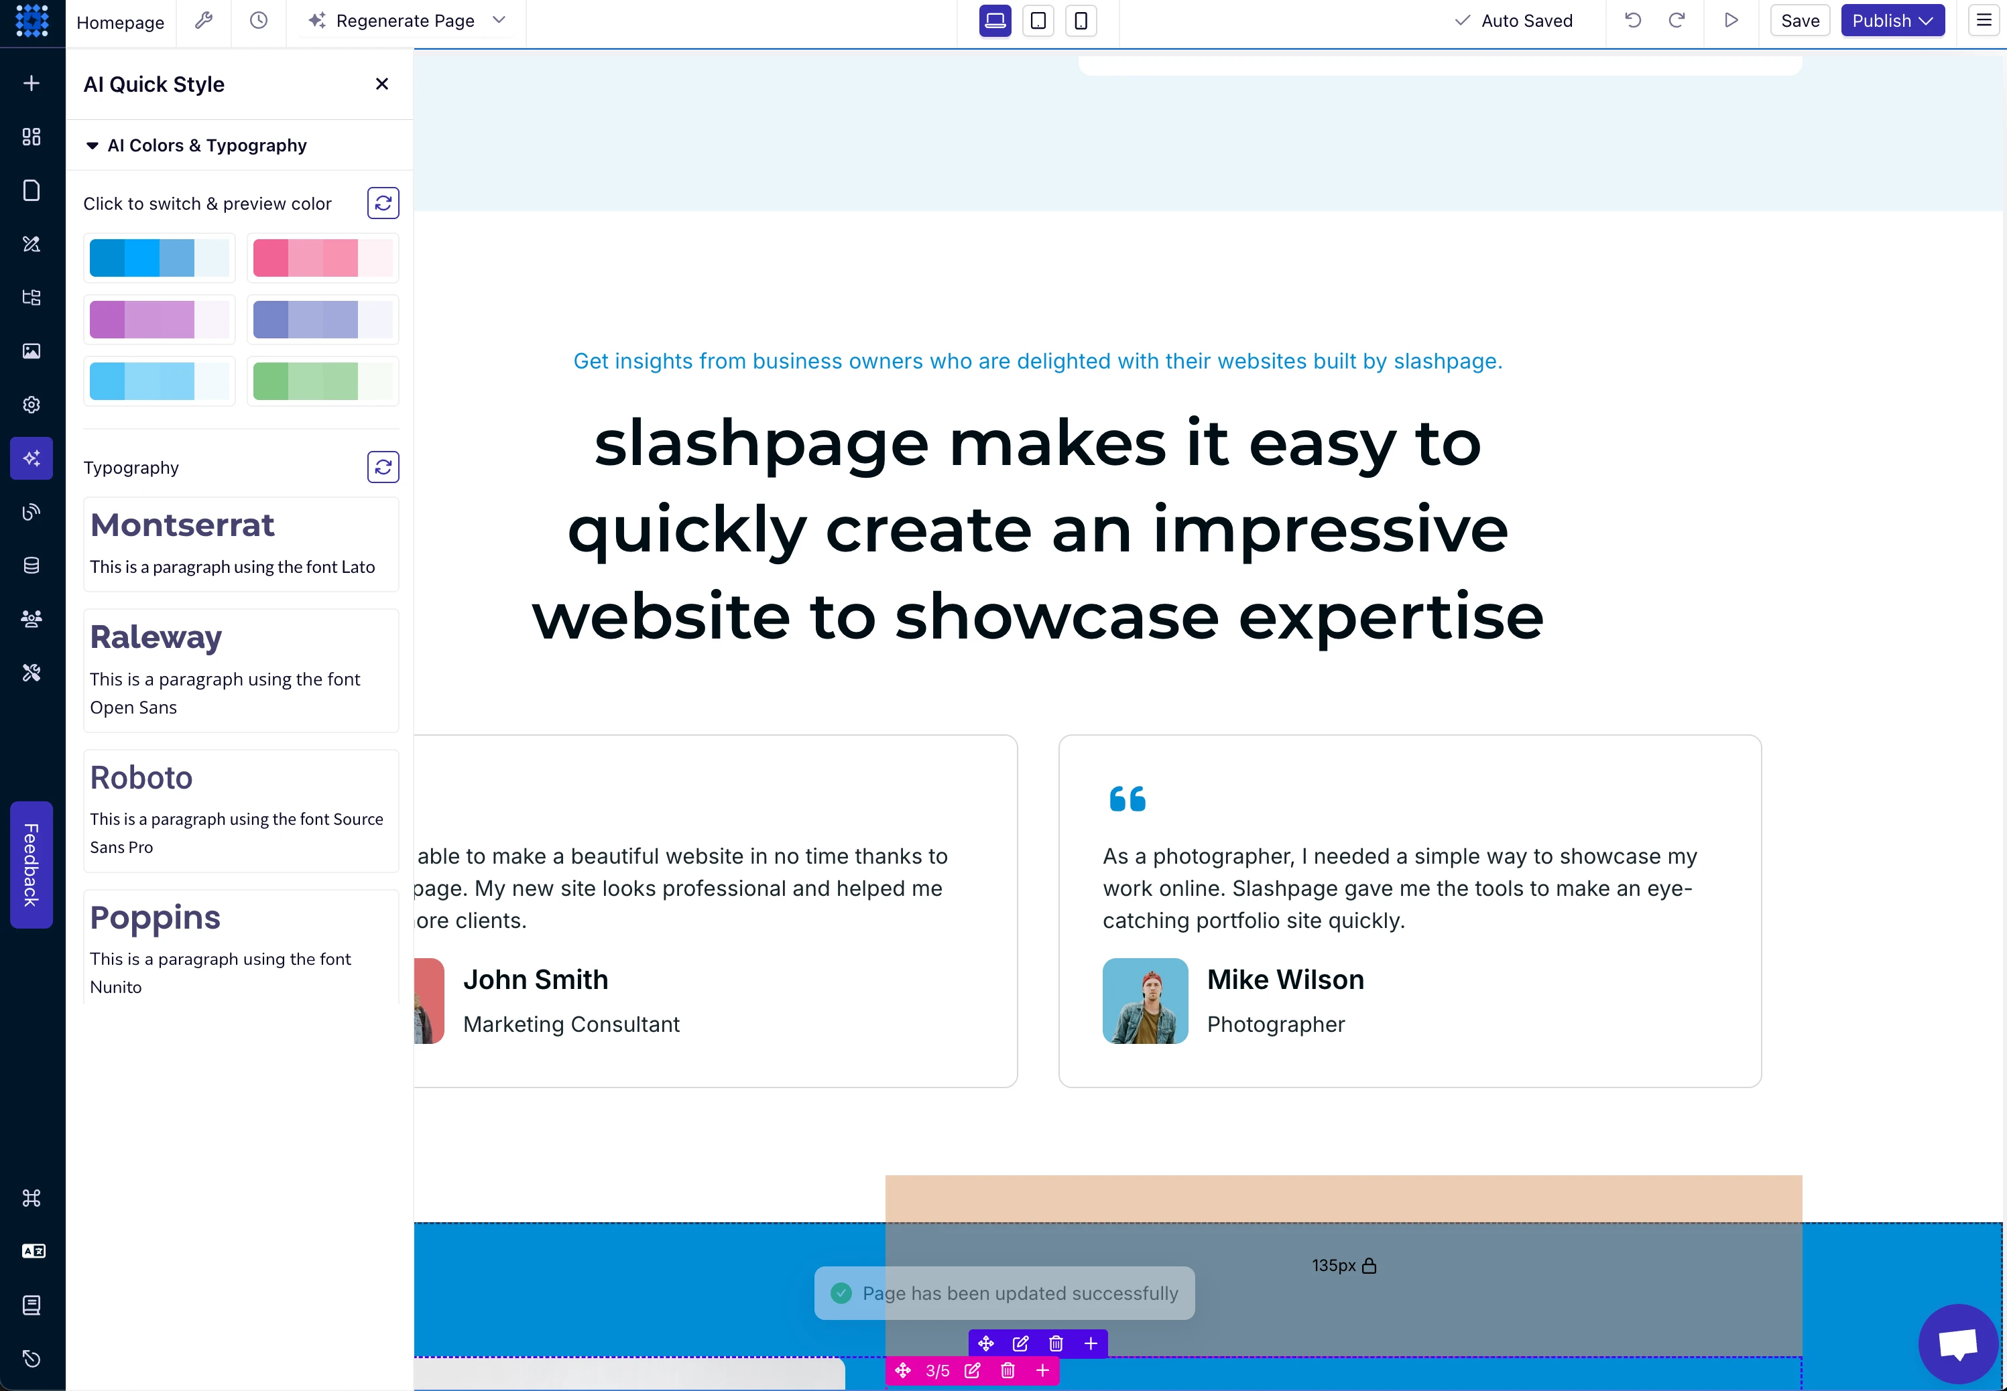Delete section using pink toolbar trash
The width and height of the screenshot is (2007, 1391).
click(1008, 1371)
